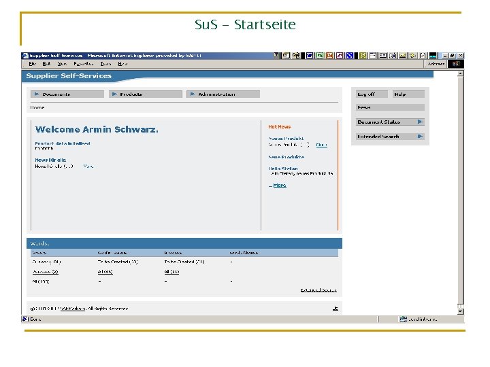Image resolution: width=490 pixels, height=367 pixels.
Task: Click the Home breadcrumb
Action: click(x=37, y=107)
